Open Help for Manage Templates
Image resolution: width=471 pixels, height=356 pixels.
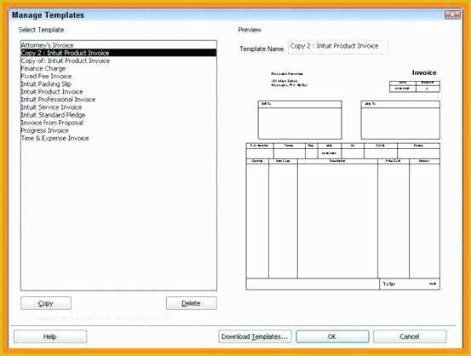pos(50,336)
